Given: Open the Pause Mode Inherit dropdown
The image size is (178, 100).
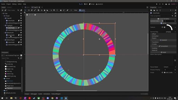Looking at the screenshot, I should click(170, 67).
